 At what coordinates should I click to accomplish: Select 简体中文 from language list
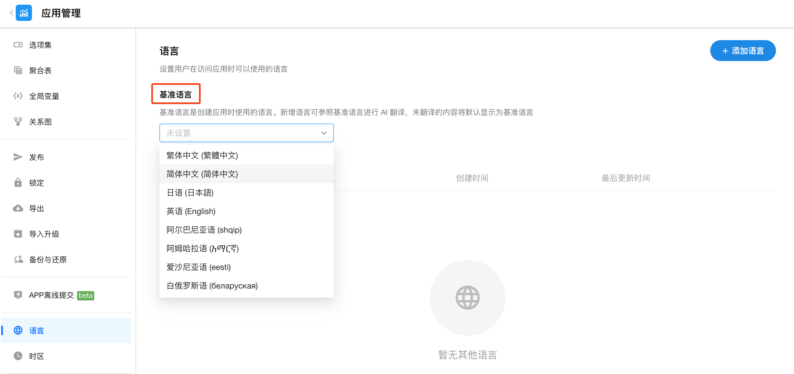click(202, 174)
